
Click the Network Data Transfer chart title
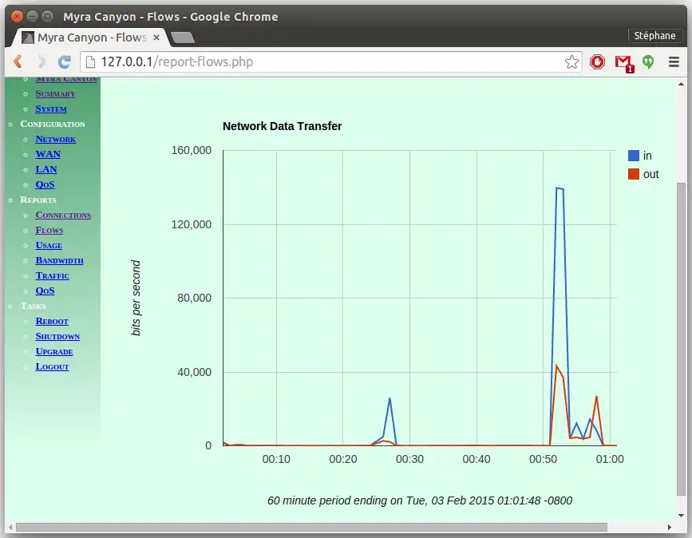[282, 126]
